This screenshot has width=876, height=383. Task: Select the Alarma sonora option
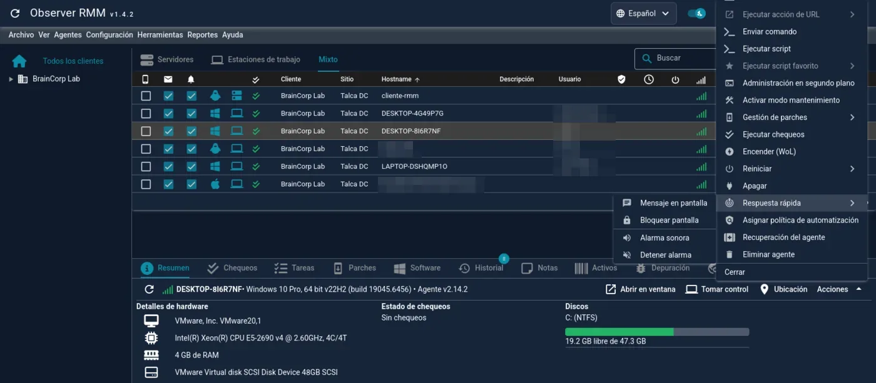[665, 238]
